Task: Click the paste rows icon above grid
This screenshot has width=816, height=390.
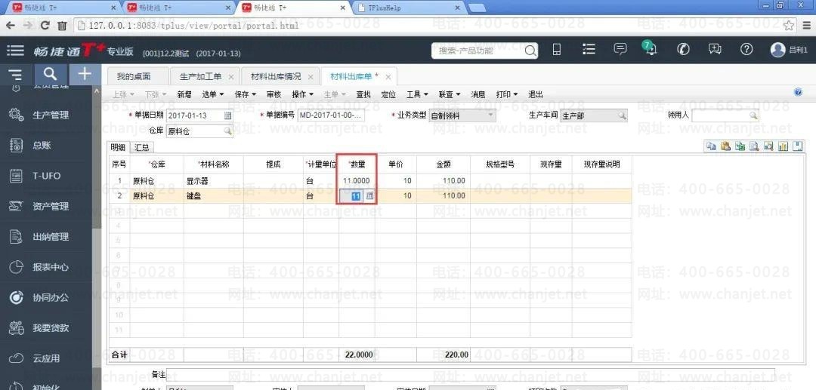Action: (x=725, y=146)
